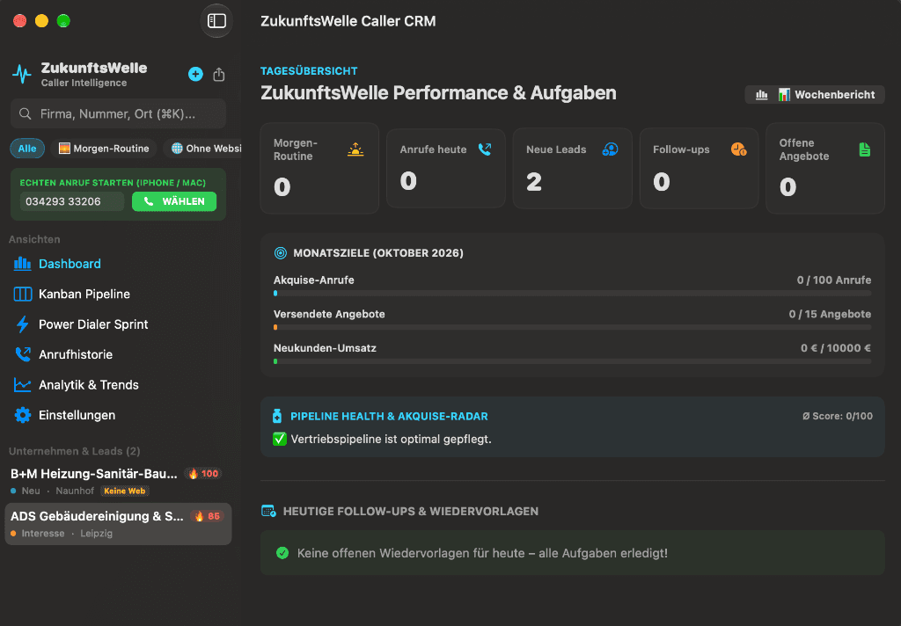
Task: Click the green checkbox emoji in pipeline status
Action: [x=279, y=439]
